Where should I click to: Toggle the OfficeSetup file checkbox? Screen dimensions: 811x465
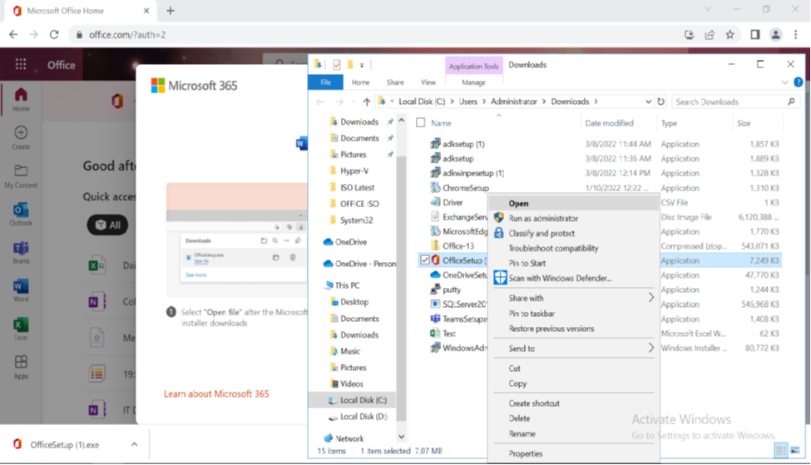tap(425, 260)
